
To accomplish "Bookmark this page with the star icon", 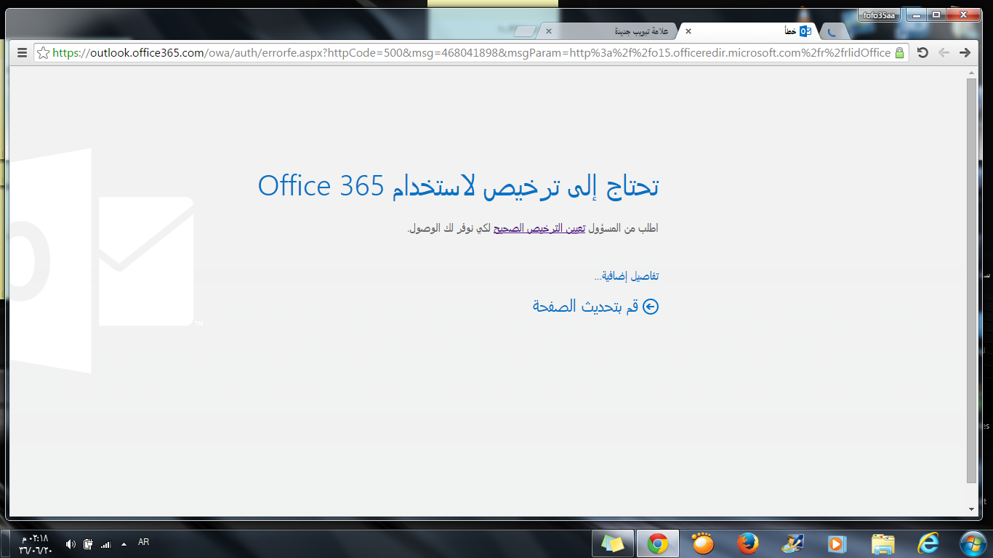I will coord(43,52).
